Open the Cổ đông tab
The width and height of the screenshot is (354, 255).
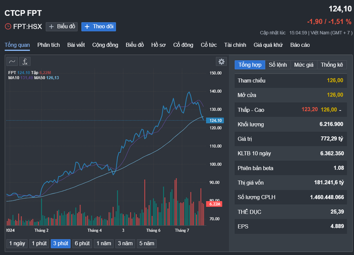(x=183, y=45)
